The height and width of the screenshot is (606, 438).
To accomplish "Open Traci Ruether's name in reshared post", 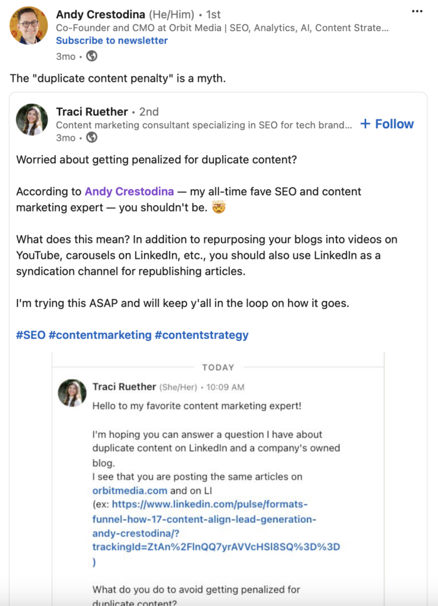I will 91,111.
